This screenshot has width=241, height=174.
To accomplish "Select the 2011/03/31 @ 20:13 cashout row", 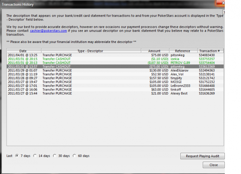I will pos(115,63).
